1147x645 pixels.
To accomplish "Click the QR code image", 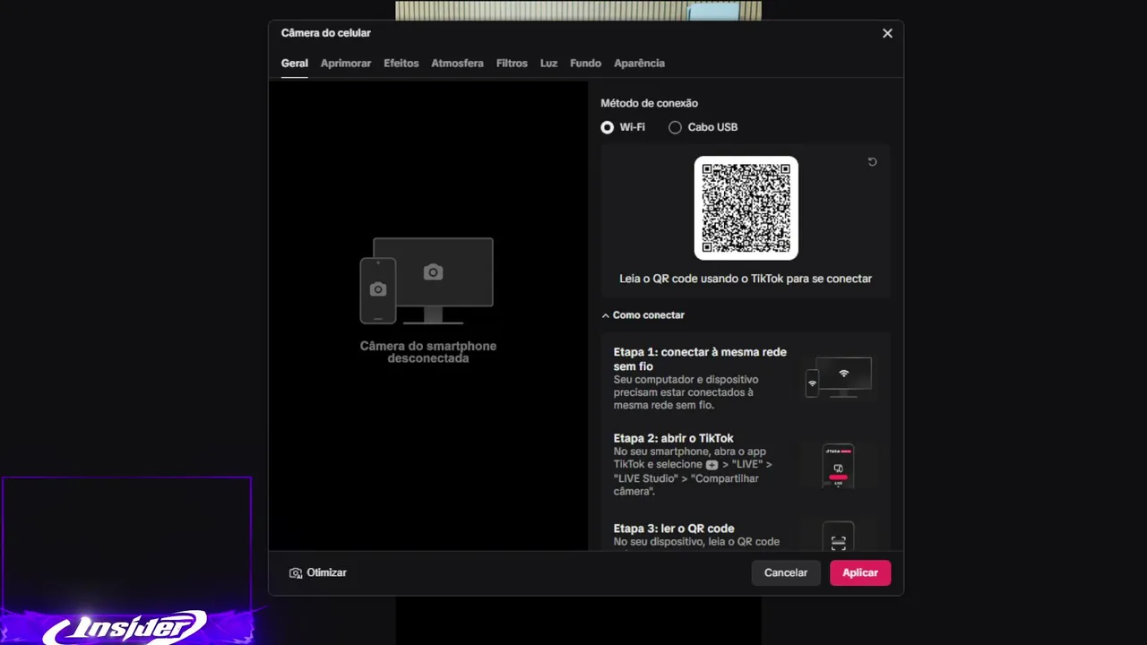I will (746, 208).
